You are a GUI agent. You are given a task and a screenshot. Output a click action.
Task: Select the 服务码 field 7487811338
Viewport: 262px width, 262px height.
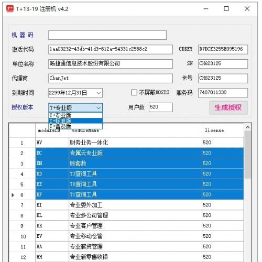223,93
